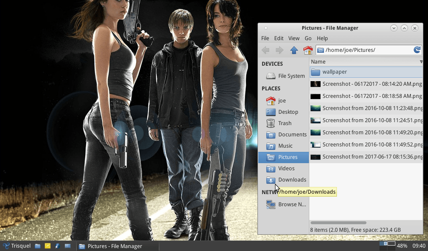Viewport: 428px width, 251px height.
Task: Open the Edit menu
Action: [x=279, y=38]
